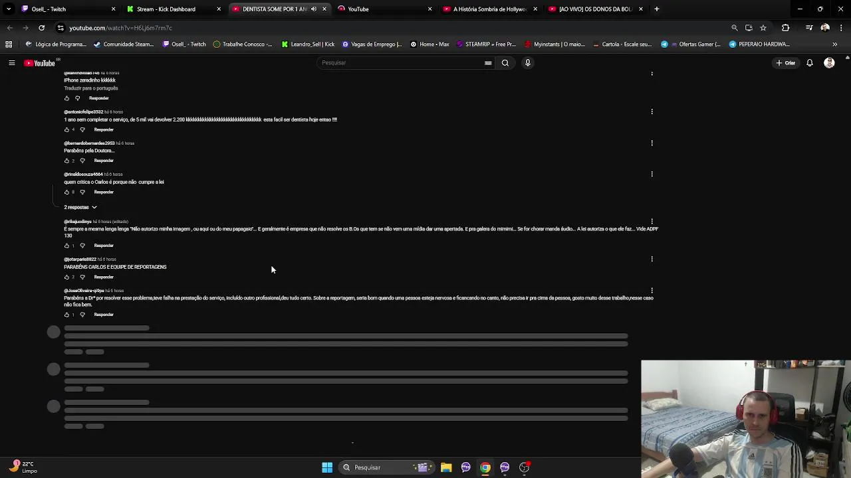This screenshot has width=851, height=478.
Task: Open the browser extensions puzzle icon
Action: [785, 28]
